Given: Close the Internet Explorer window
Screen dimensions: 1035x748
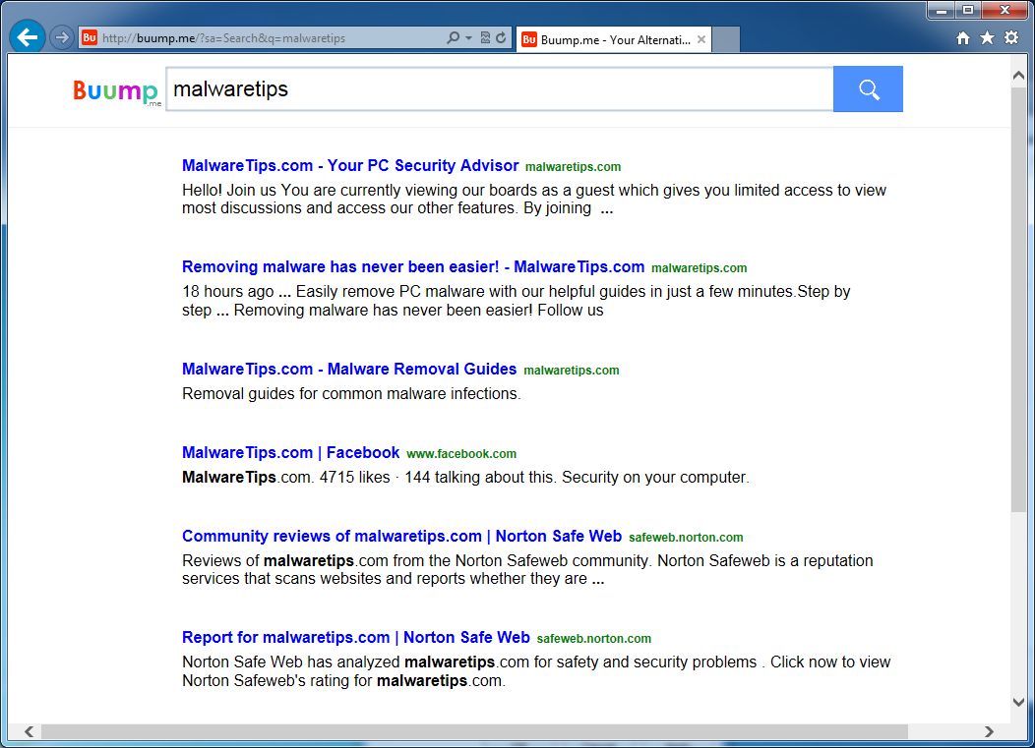Looking at the screenshot, I should coord(1005,10).
